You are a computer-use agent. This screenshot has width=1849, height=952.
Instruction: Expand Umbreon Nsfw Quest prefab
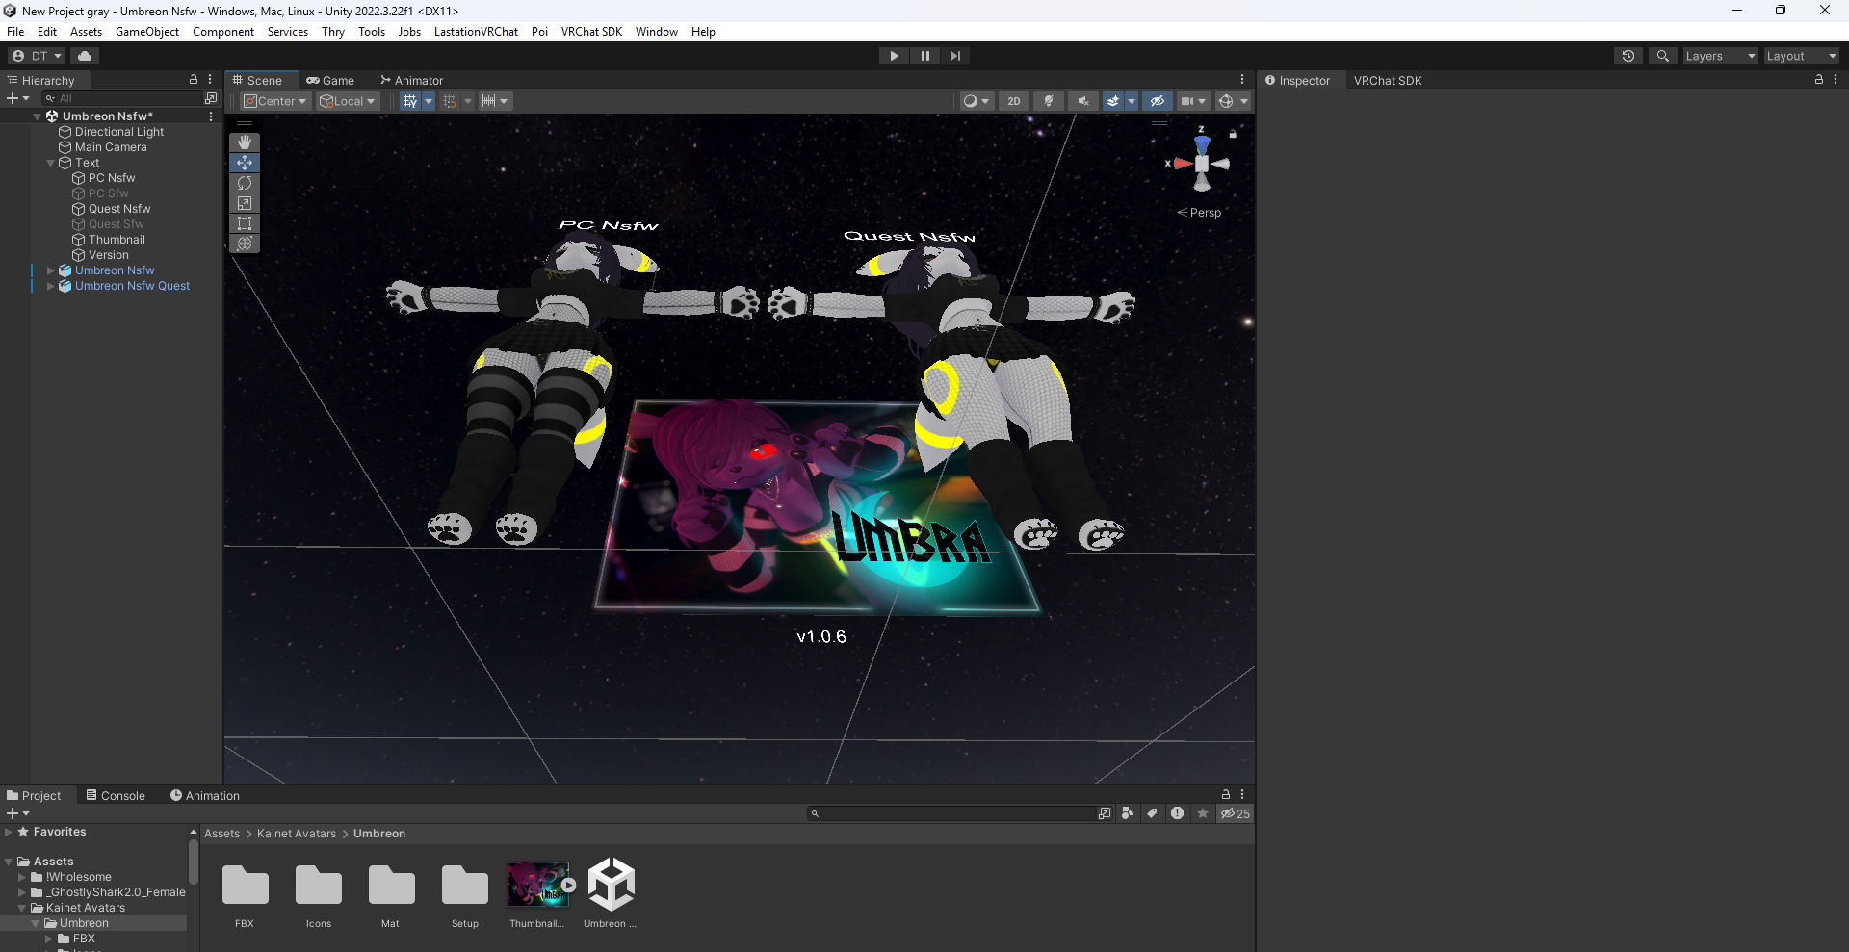pyautogui.click(x=51, y=286)
